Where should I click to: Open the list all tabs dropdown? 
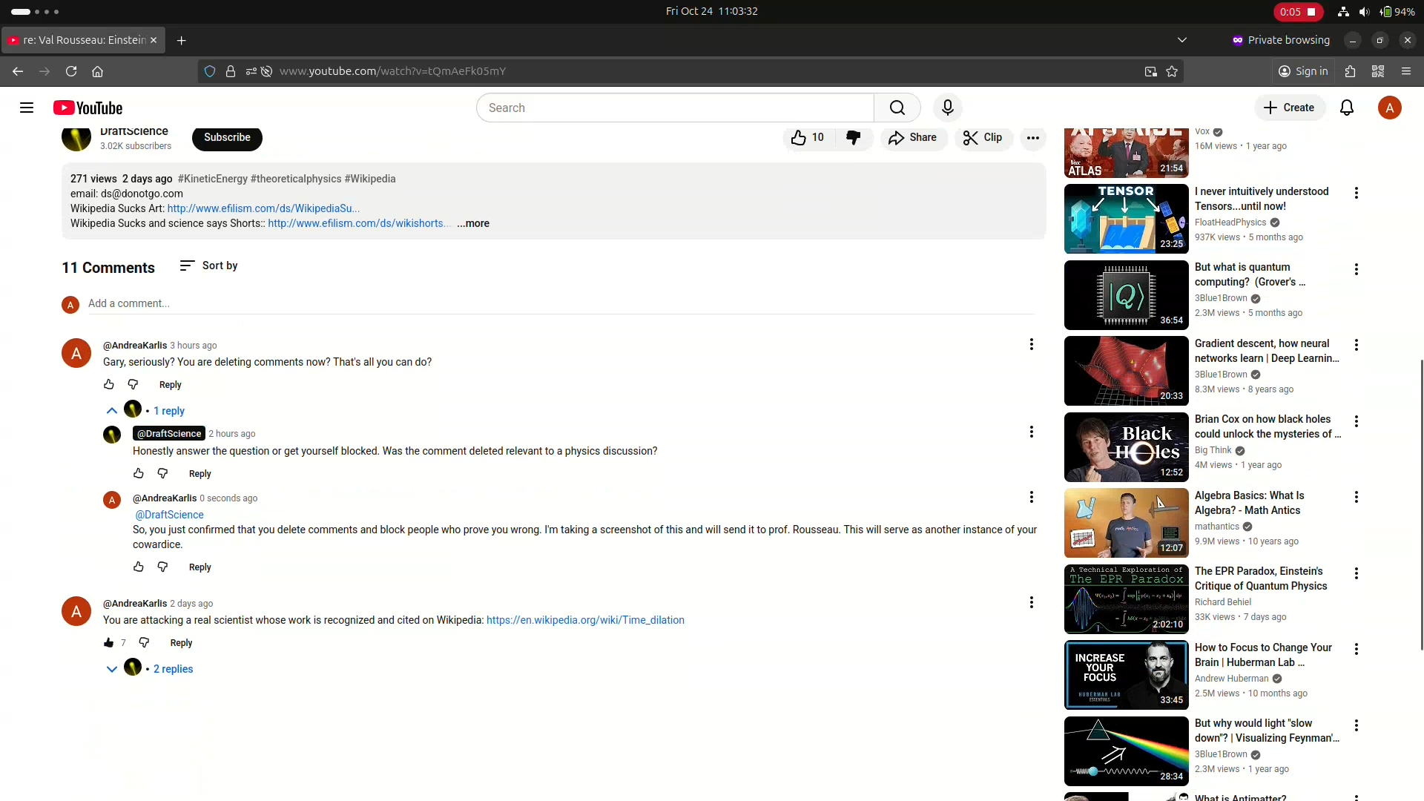tap(1182, 40)
